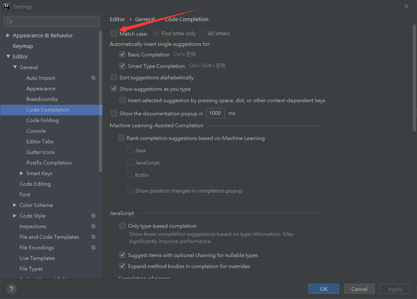Click the documentation popup delay field
Image resolution: width=417 pixels, height=299 pixels.
coord(215,113)
